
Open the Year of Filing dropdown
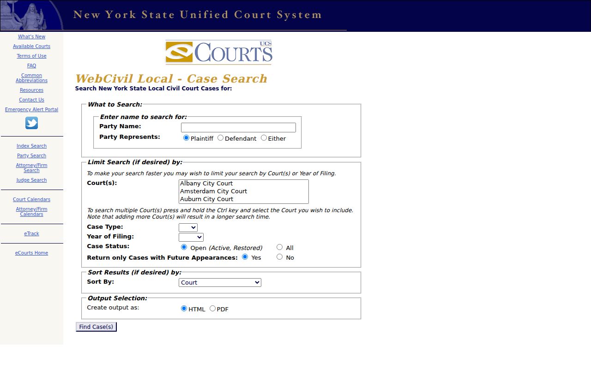[191, 237]
